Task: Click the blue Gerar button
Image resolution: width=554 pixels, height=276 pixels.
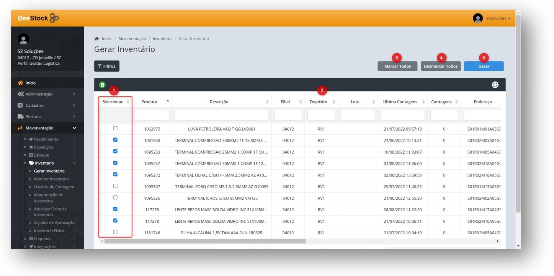Action: pyautogui.click(x=484, y=66)
